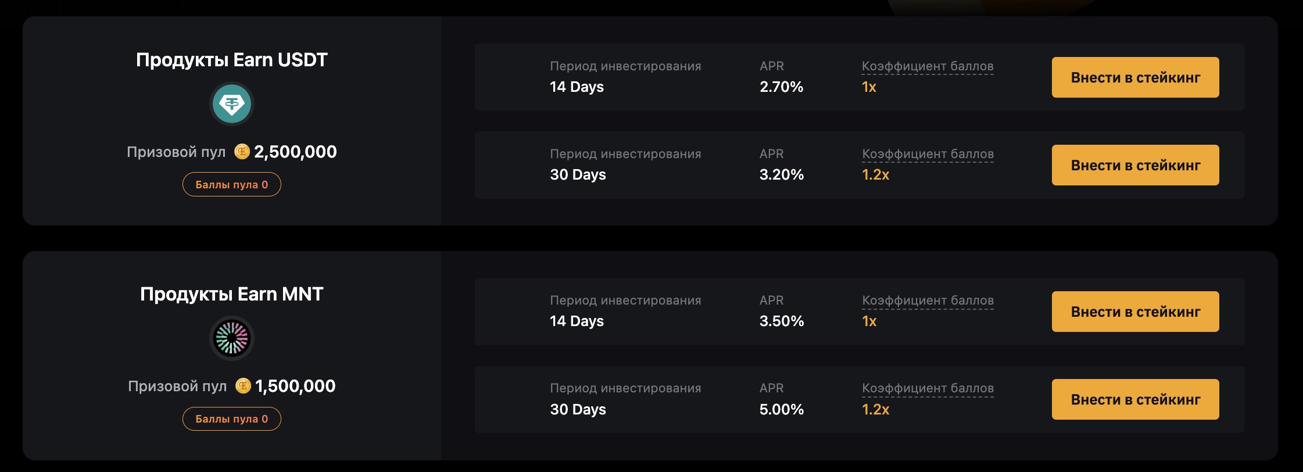Image resolution: width=1303 pixels, height=472 pixels.
Task: Click the USDT Tether coin icon
Action: click(x=232, y=104)
